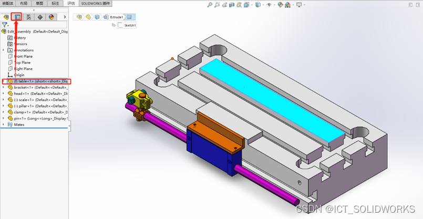Screen dimensions: 423x219
Task: Select Edit_assembly root node in tree
Action: coord(35,32)
